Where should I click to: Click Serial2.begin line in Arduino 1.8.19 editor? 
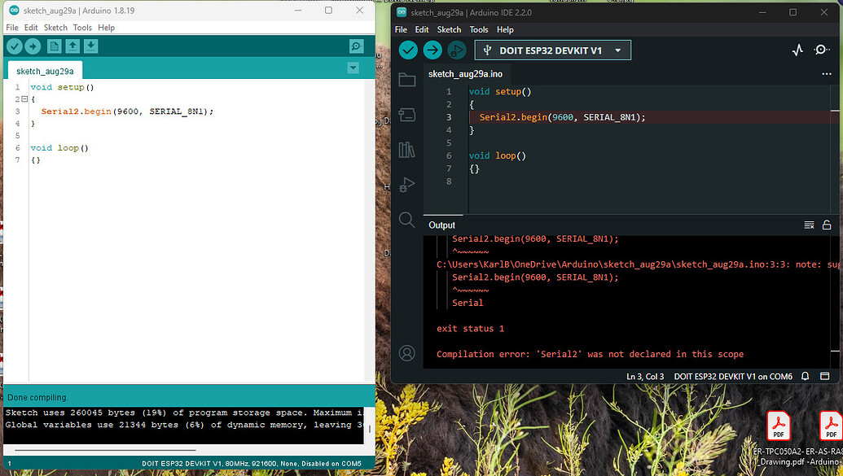point(127,111)
